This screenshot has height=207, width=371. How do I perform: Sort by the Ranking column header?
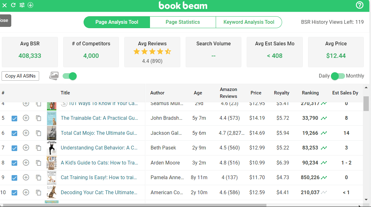coord(310,93)
